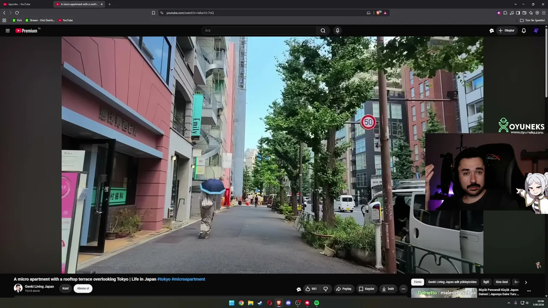Open Brave Rewards triangle icon
548x308 pixels.
(x=385, y=13)
